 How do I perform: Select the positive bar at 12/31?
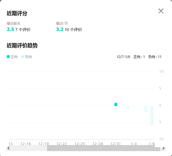(116, 104)
